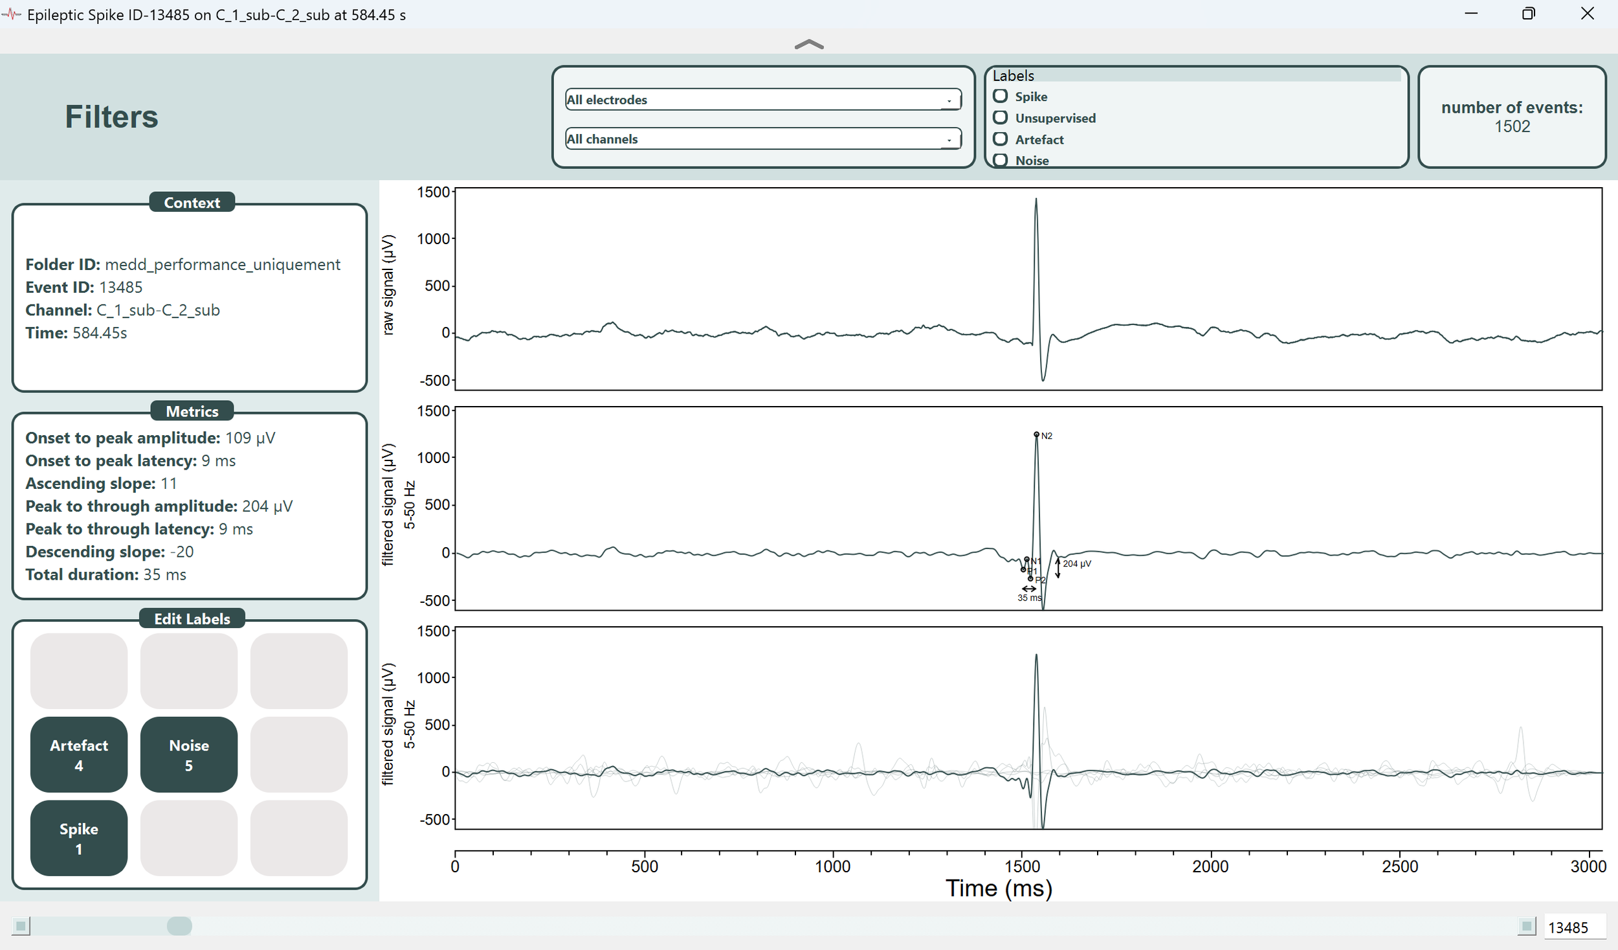
Task: Restore down the application window
Action: coord(1528,14)
